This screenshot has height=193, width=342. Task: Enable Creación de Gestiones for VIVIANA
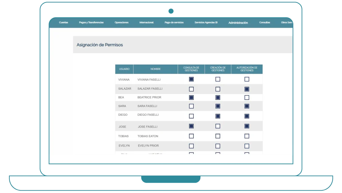pos(218,79)
